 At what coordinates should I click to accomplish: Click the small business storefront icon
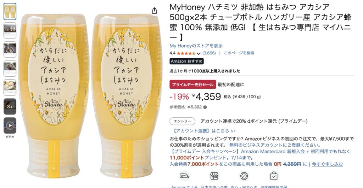pyautogui.click(x=214, y=176)
